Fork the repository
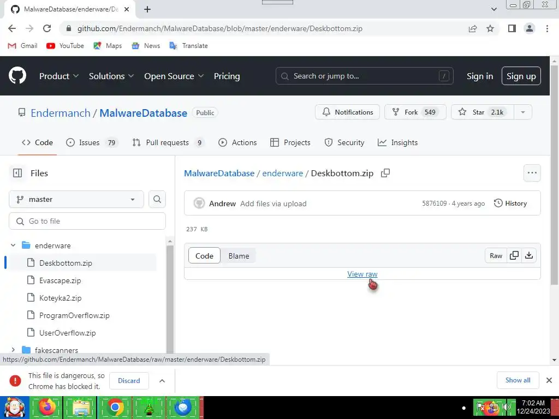The height and width of the screenshot is (419, 559). coord(415,112)
